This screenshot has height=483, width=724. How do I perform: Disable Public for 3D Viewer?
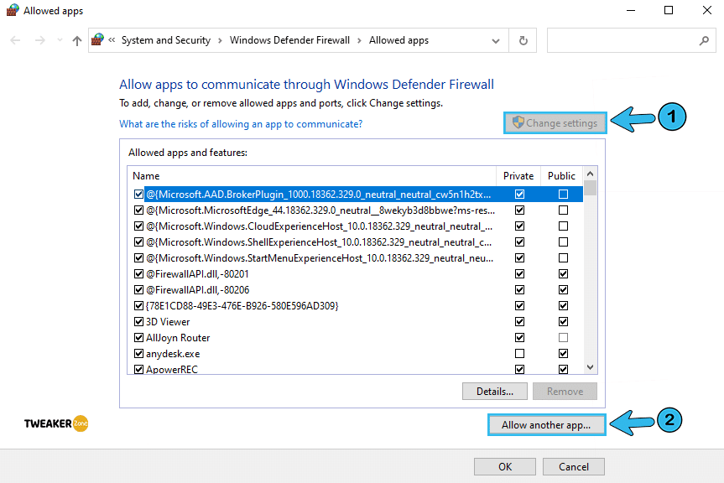coord(563,321)
